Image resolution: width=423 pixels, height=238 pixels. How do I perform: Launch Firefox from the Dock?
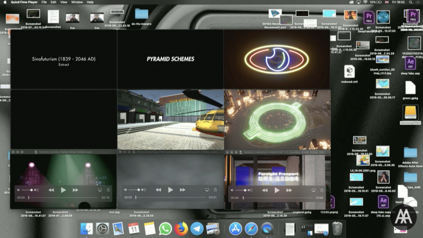coord(181,229)
